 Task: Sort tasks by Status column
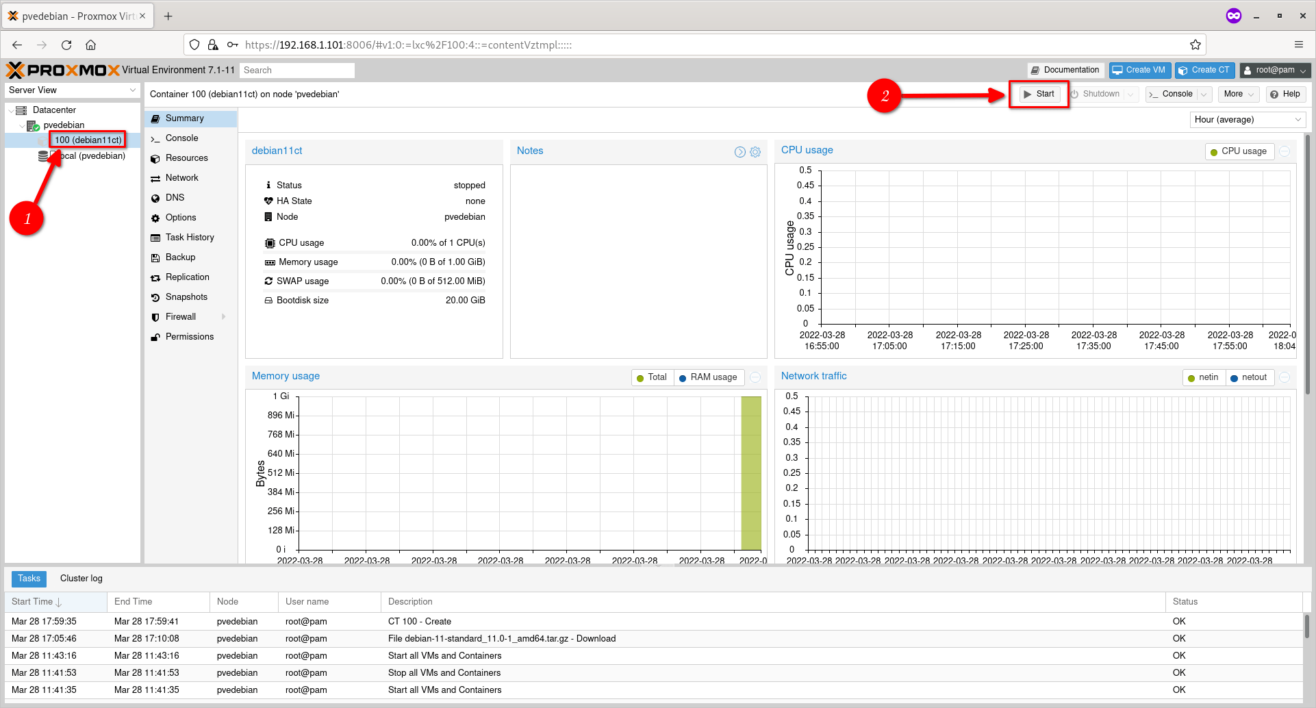pyautogui.click(x=1234, y=602)
